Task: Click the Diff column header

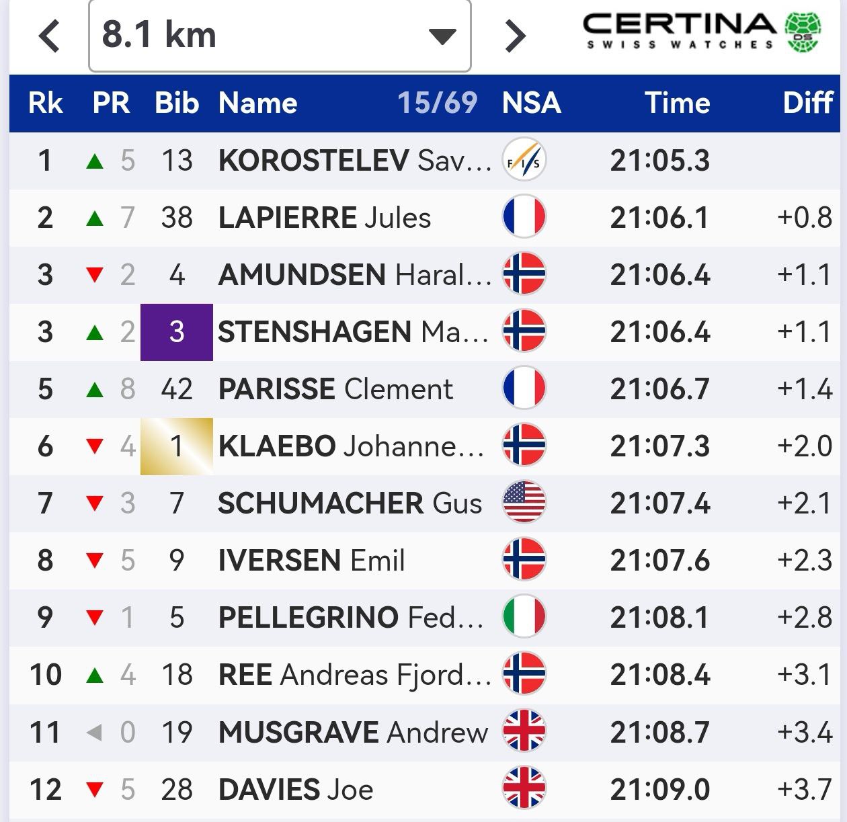Action: tap(807, 104)
